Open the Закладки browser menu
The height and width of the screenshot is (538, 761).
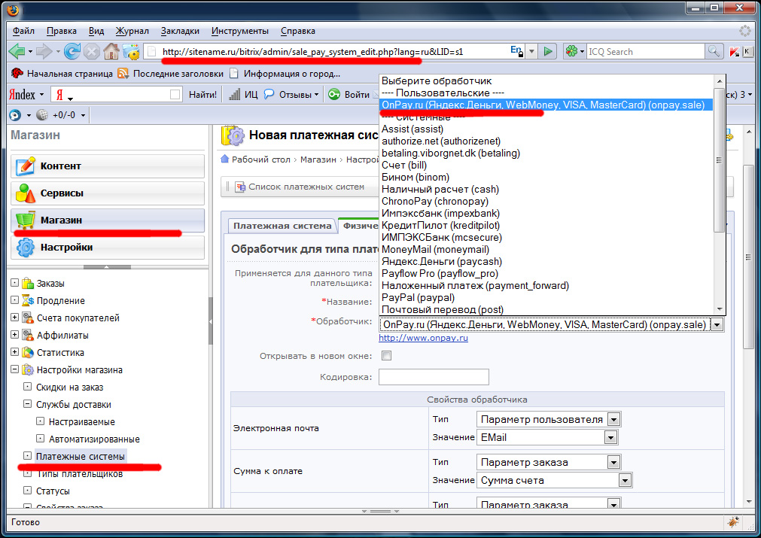180,31
